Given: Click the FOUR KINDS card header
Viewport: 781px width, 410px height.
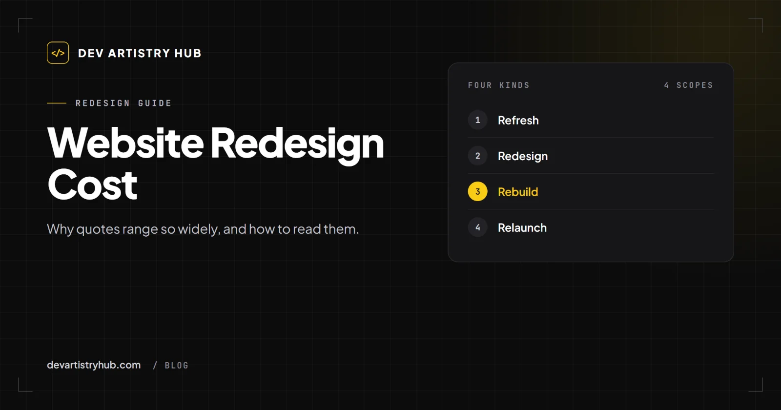Looking at the screenshot, I should point(498,85).
